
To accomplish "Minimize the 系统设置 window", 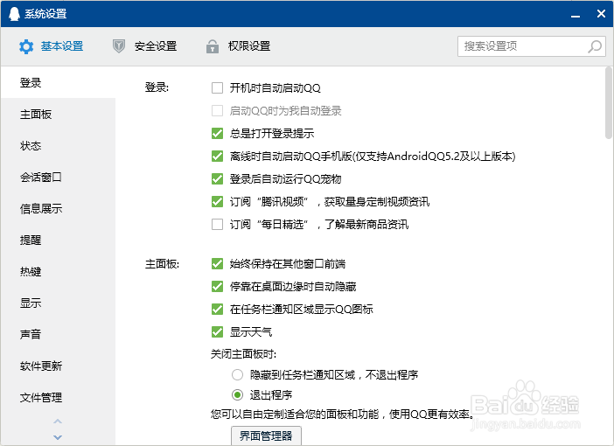I will [x=576, y=15].
